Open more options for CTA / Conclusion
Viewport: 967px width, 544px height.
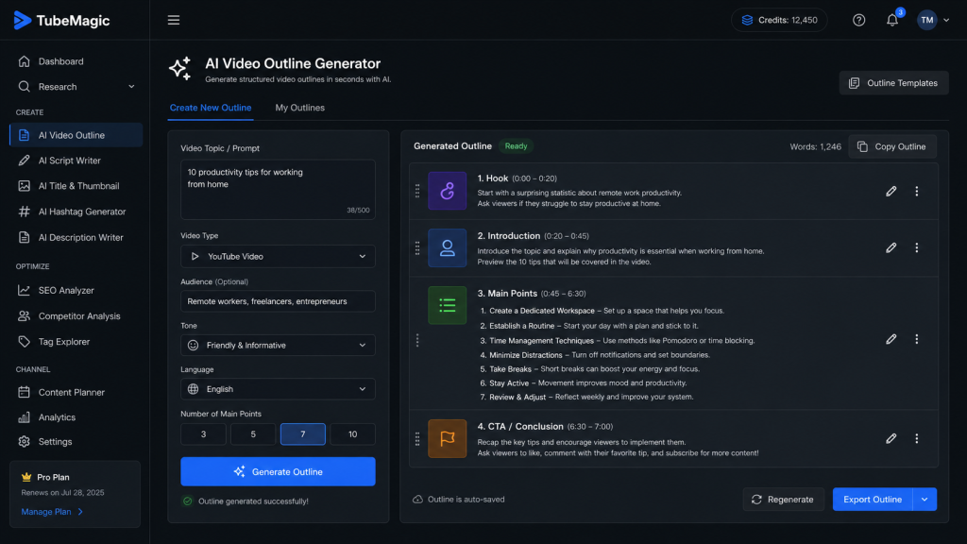click(x=916, y=438)
